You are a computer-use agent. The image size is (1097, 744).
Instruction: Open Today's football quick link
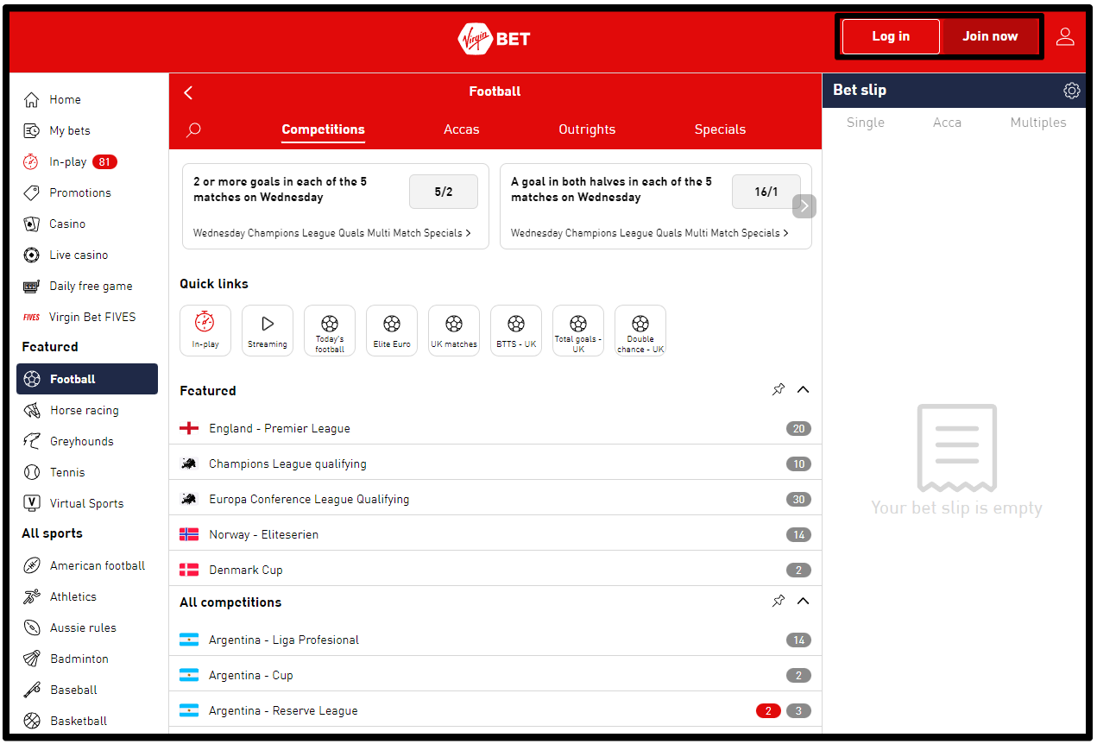pos(330,331)
